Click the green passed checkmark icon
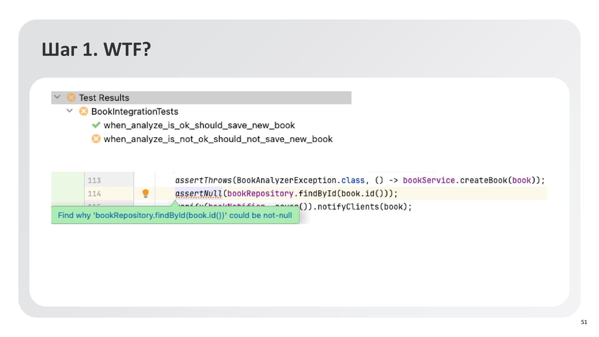This screenshot has width=599, height=337. coord(96,125)
